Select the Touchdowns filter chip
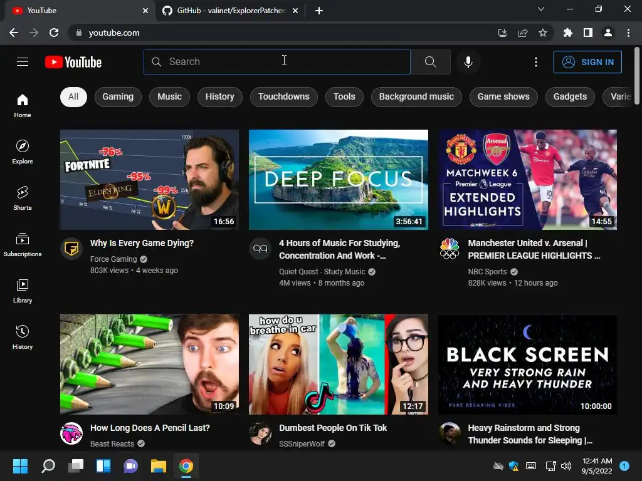 pos(284,97)
